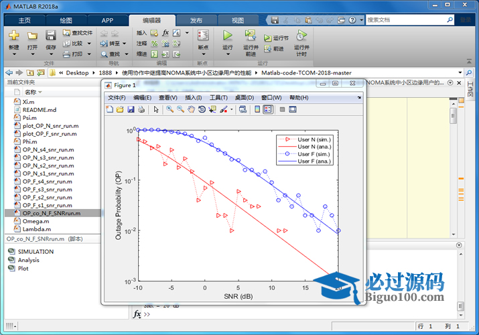Toggle the Pan hand tool in Figure 1
This screenshot has width=479, height=335.
191,109
